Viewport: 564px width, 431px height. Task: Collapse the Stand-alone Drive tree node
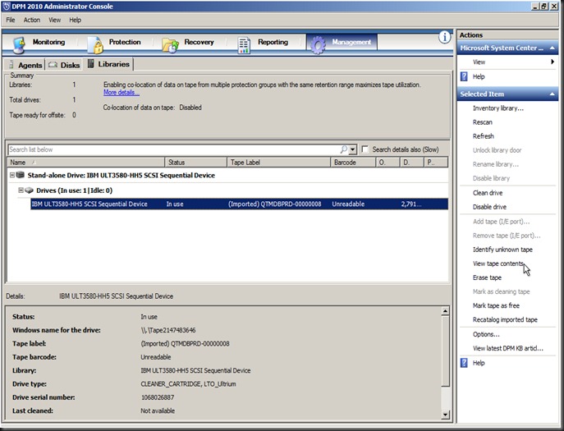coord(12,175)
